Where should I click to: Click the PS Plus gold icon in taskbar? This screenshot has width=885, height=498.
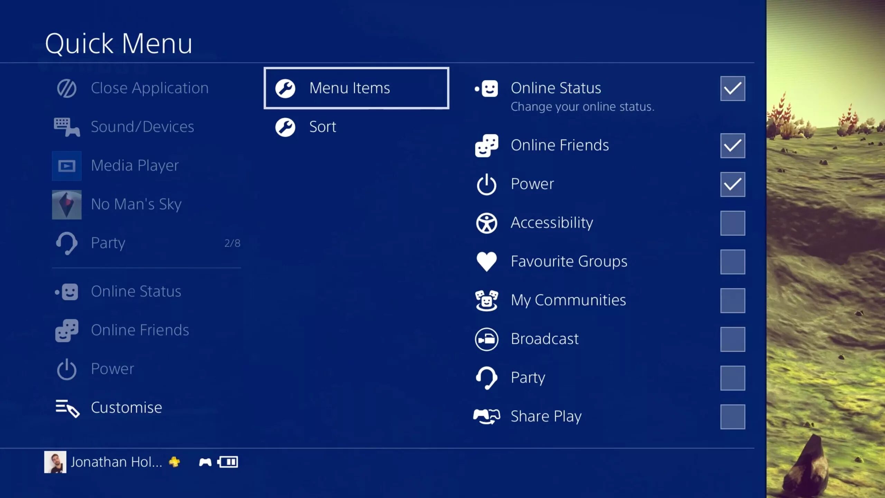click(x=175, y=462)
